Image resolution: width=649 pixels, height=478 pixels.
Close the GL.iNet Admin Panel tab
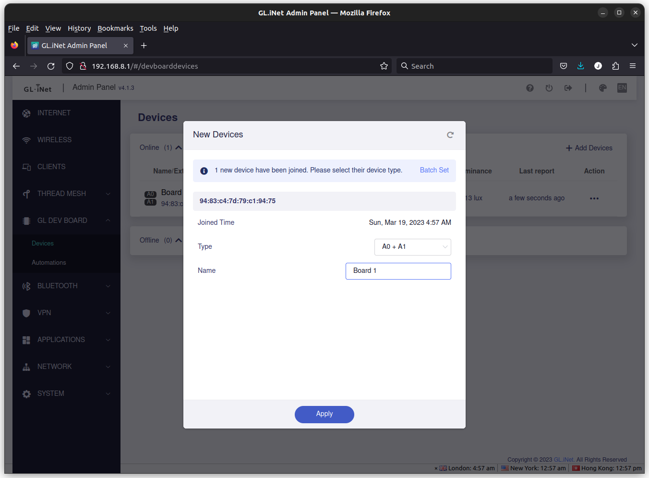pos(126,46)
